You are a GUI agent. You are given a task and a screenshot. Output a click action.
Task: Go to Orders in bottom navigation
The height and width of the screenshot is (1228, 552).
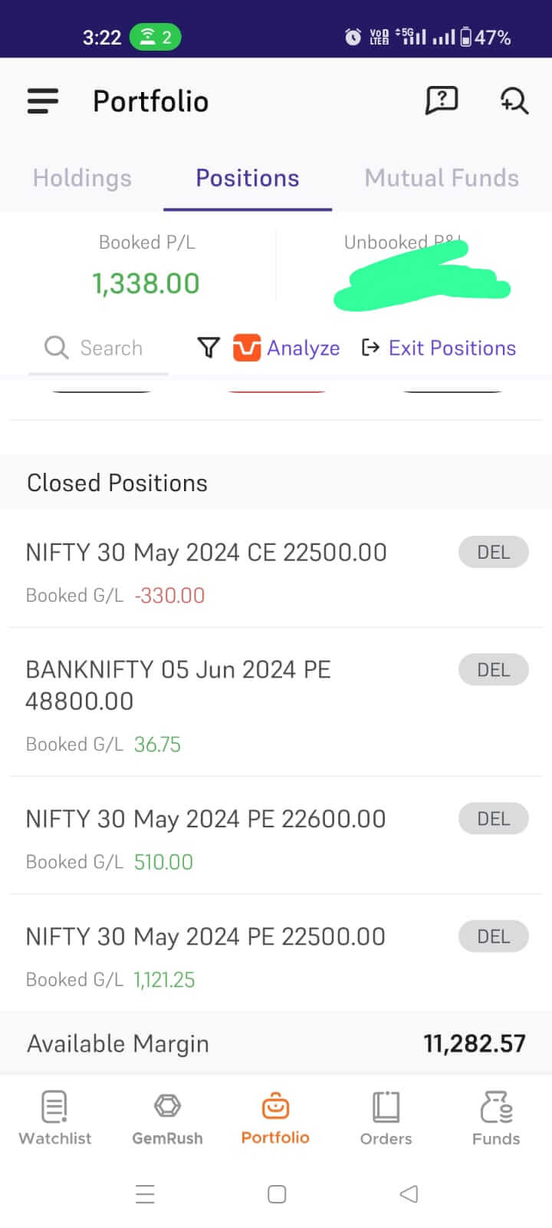[386, 1117]
